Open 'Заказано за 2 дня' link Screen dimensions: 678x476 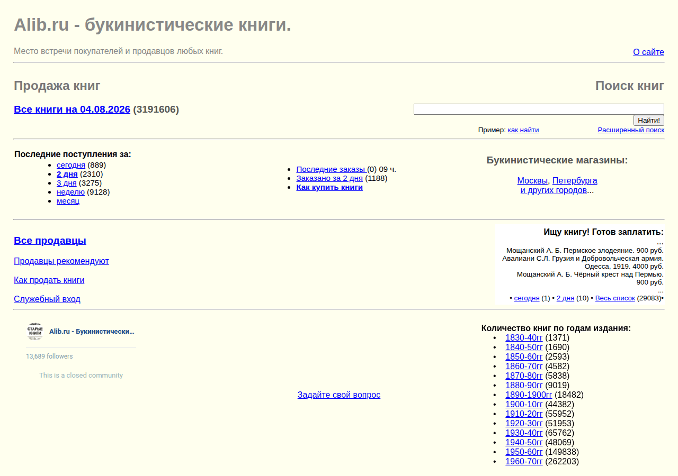pyautogui.click(x=329, y=178)
